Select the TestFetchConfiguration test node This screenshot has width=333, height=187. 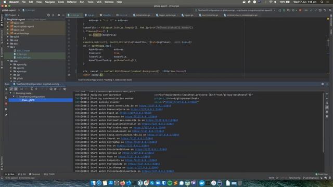(x=32, y=97)
